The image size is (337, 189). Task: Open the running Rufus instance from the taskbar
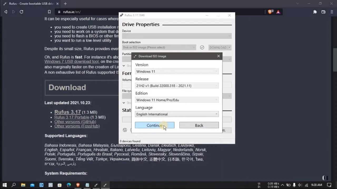(105, 185)
